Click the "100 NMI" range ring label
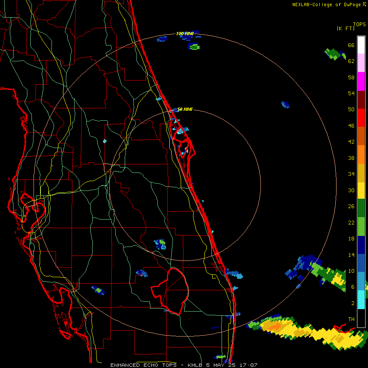The width and height of the screenshot is (368, 368). coord(185,34)
